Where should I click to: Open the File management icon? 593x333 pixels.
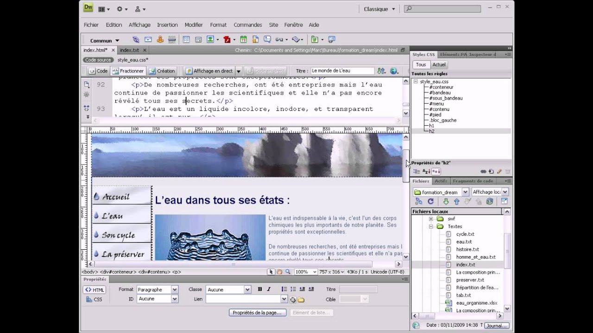point(381,71)
